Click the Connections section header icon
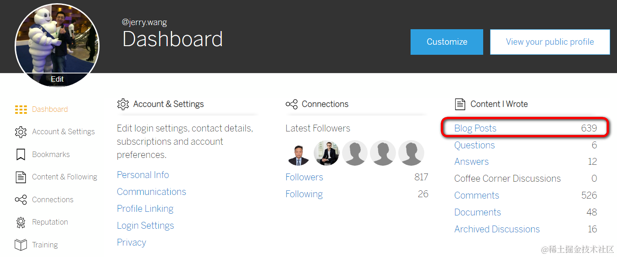The height and width of the screenshot is (257, 617). point(291,104)
